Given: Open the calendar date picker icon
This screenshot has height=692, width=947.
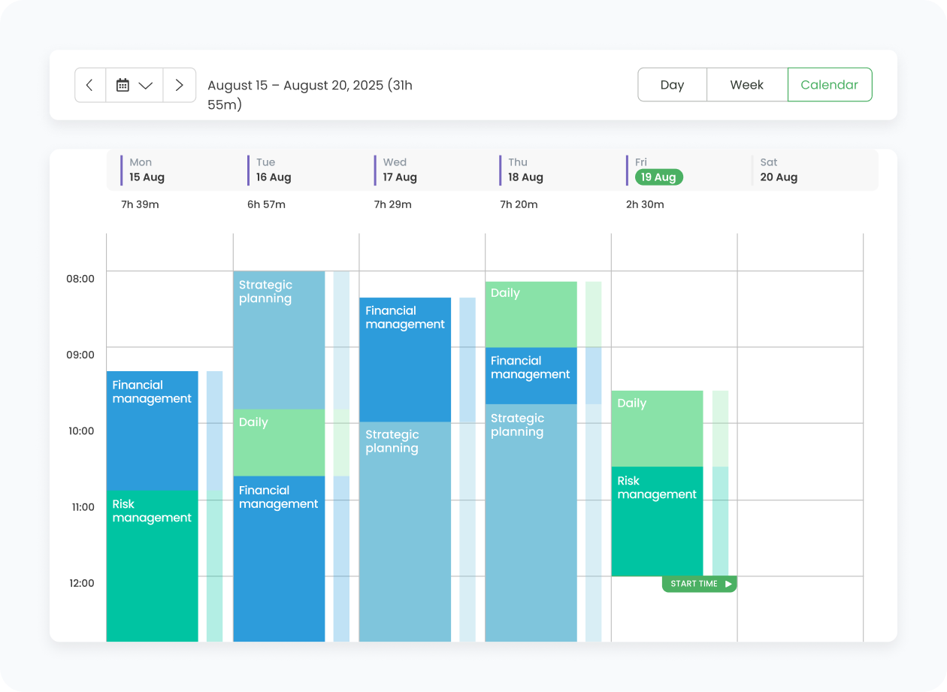Looking at the screenshot, I should pyautogui.click(x=123, y=85).
